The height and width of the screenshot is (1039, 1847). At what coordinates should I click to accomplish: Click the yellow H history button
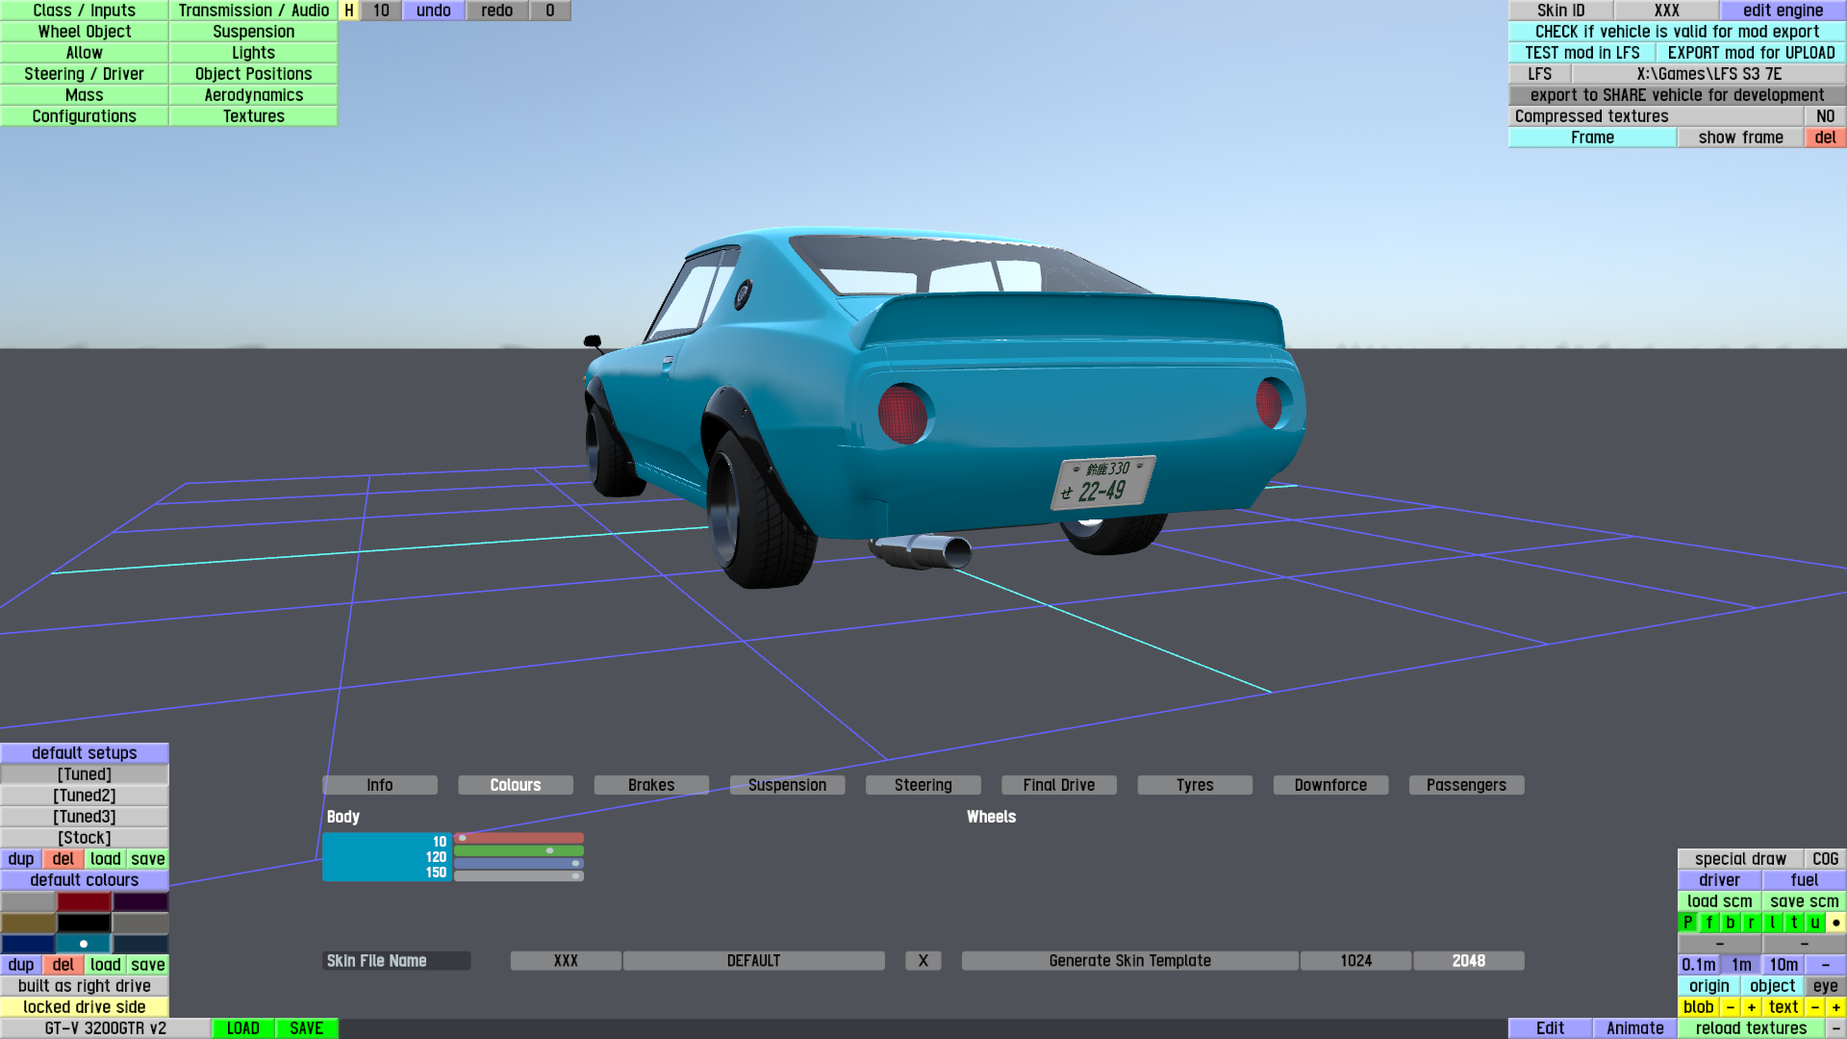pyautogui.click(x=349, y=11)
